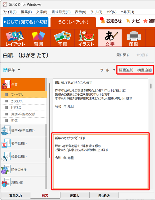Viewport: 155px width, 200px height.
Task: Click the 暑中見舞い category icon
Action: point(6,143)
